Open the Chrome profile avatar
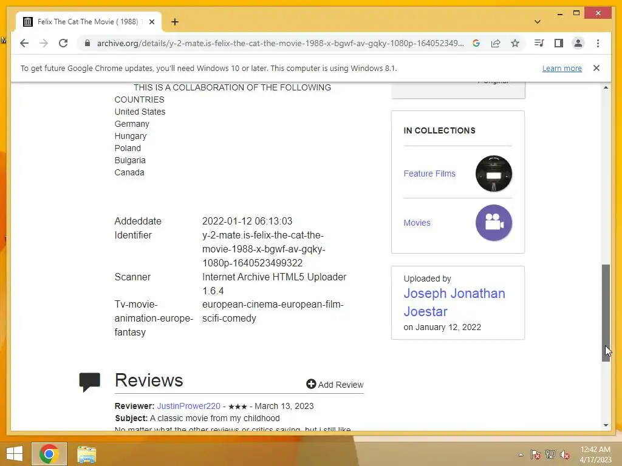Image resolution: width=622 pixels, height=466 pixels. [578, 43]
